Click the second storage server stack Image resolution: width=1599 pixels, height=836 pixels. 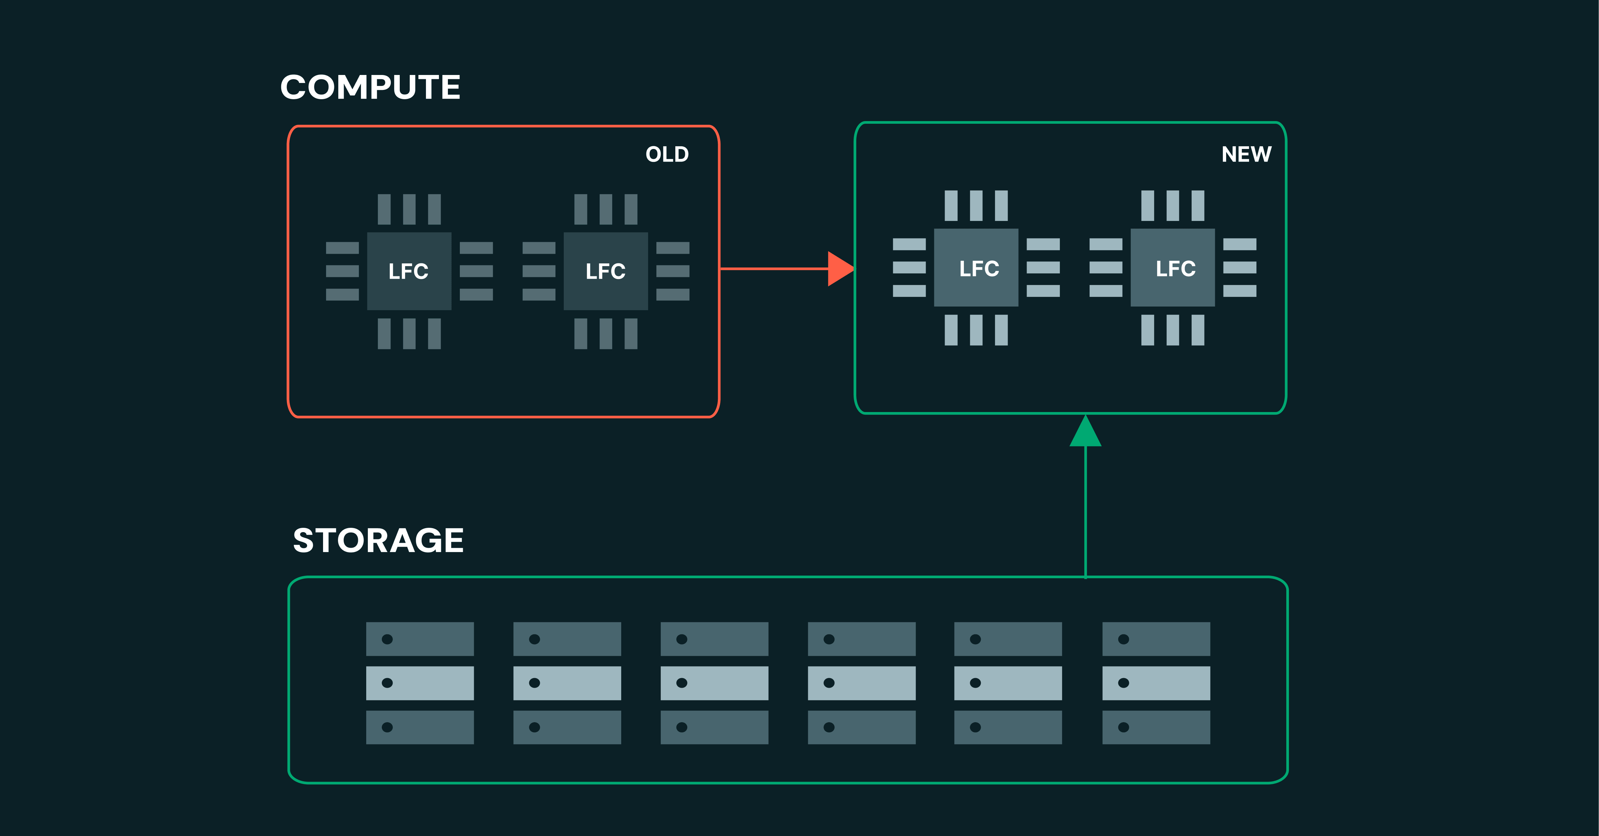[567, 683]
